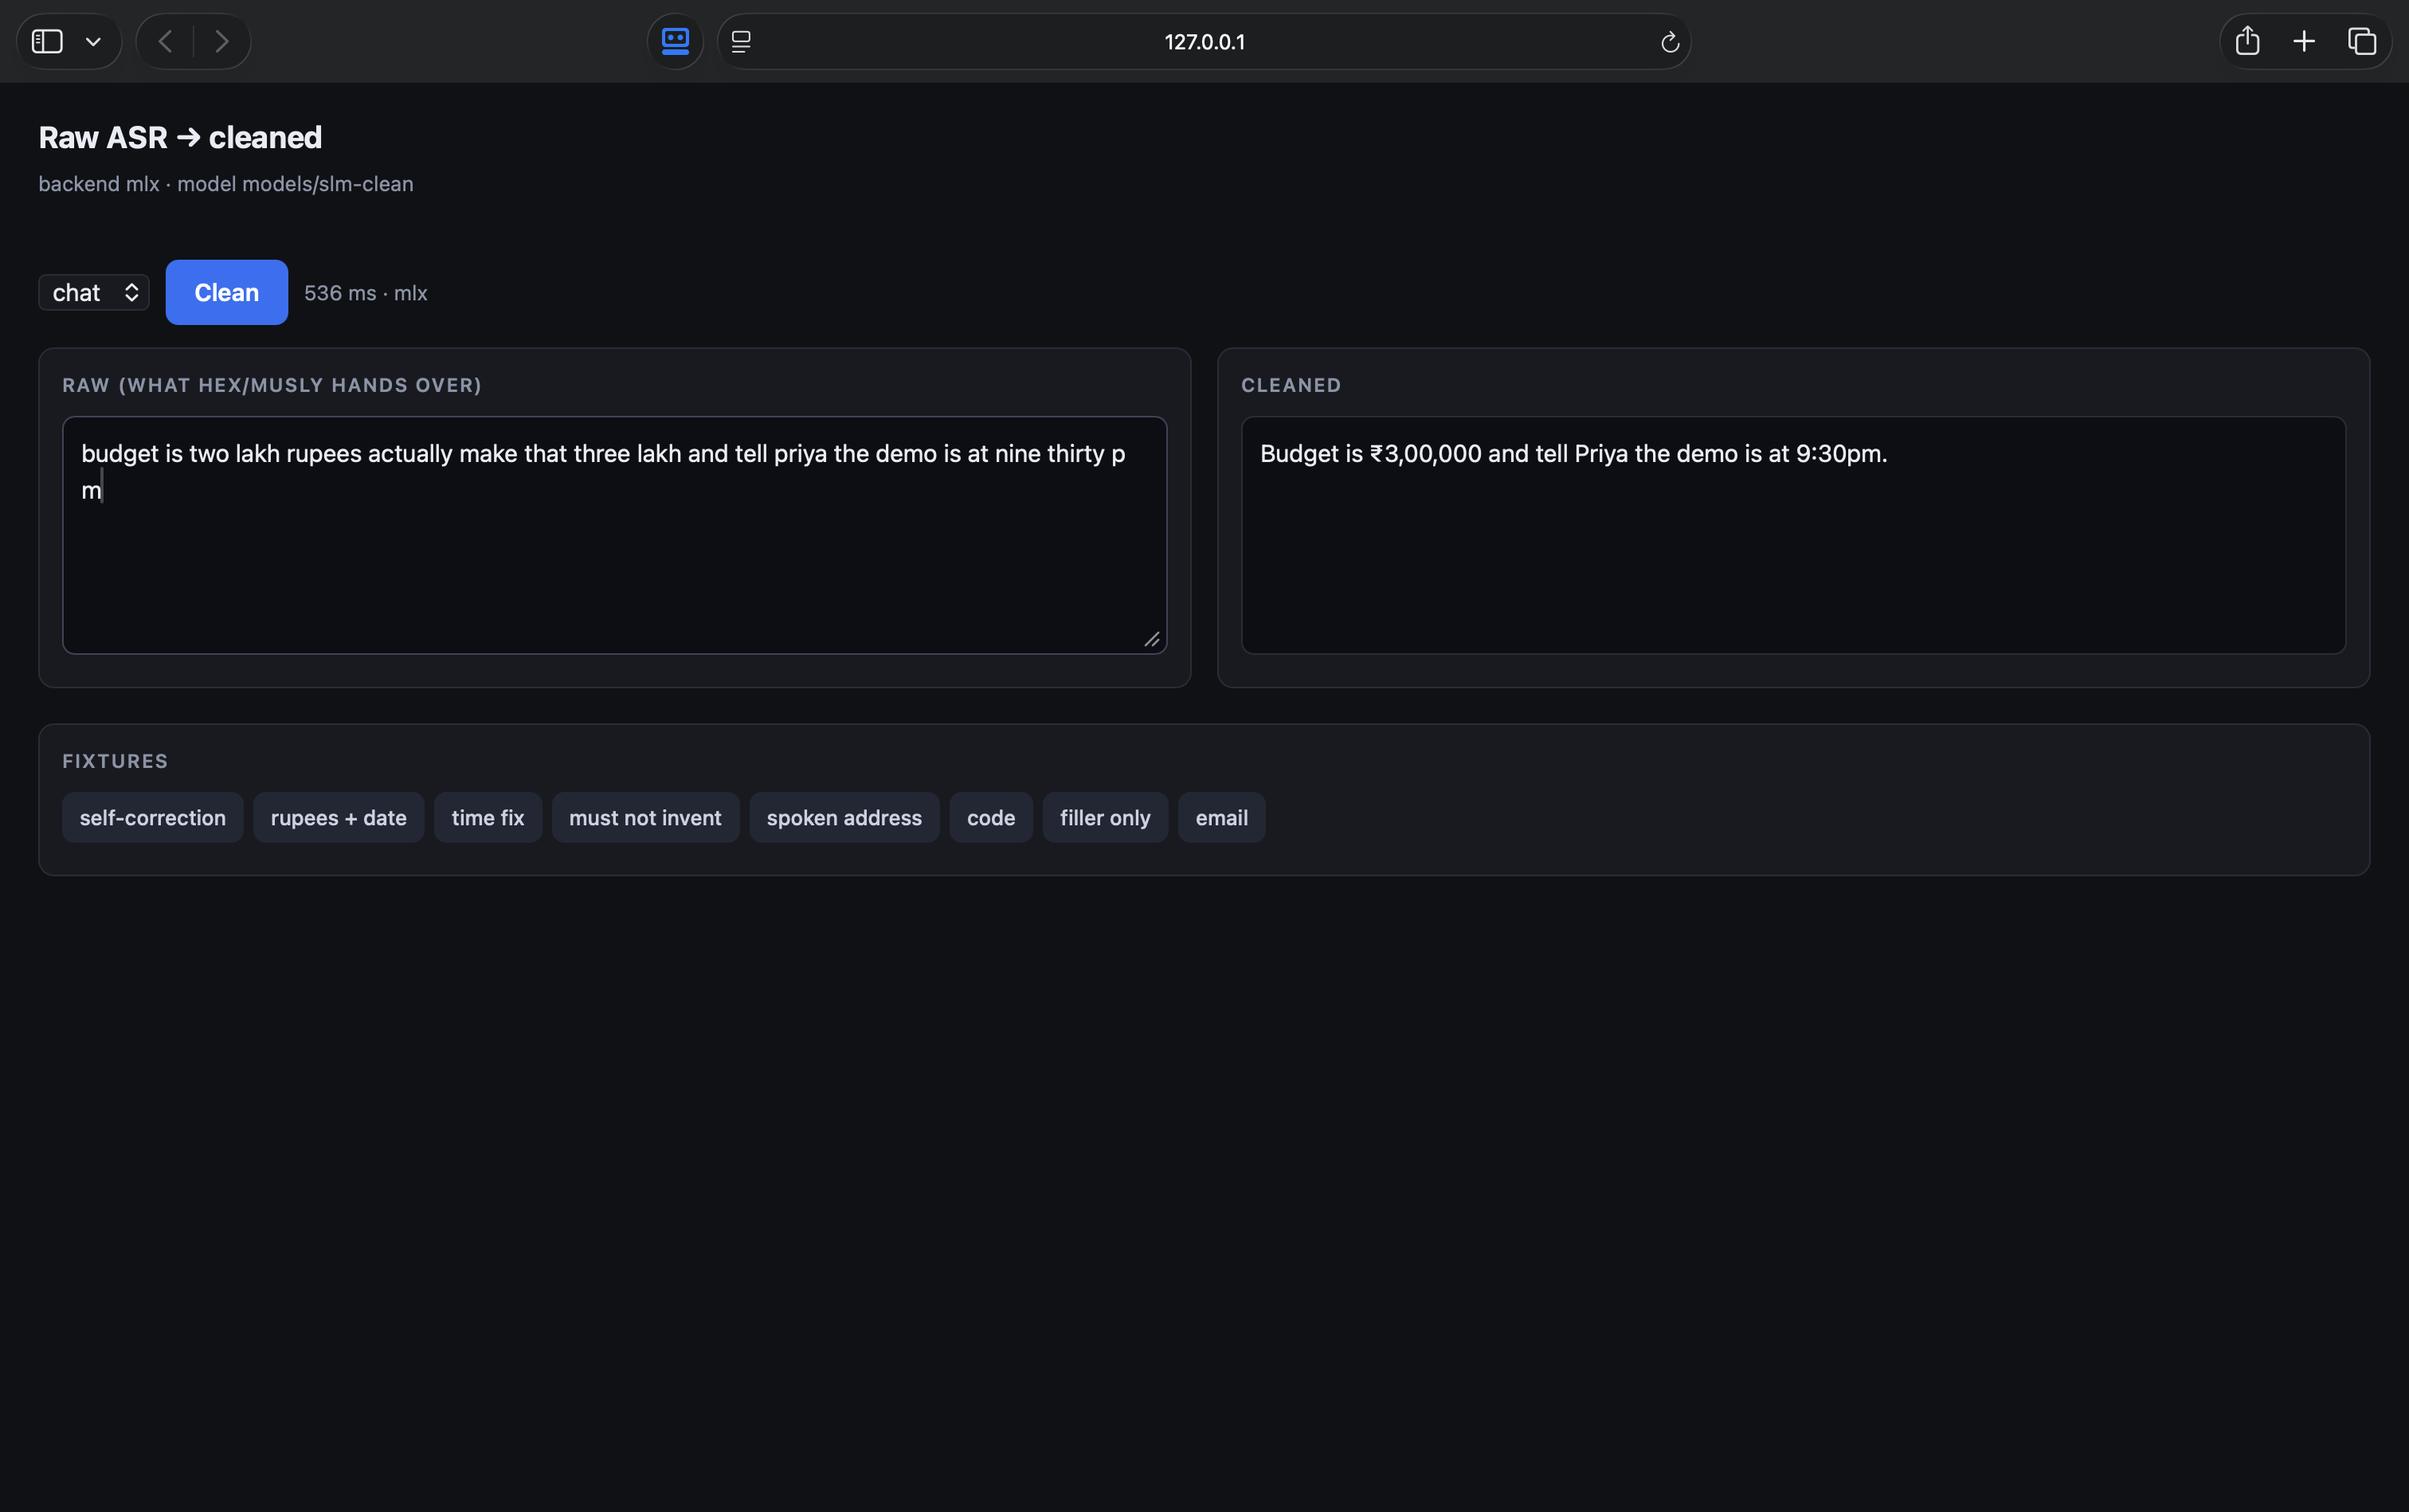Open the page reader icon in address bar

(x=741, y=42)
